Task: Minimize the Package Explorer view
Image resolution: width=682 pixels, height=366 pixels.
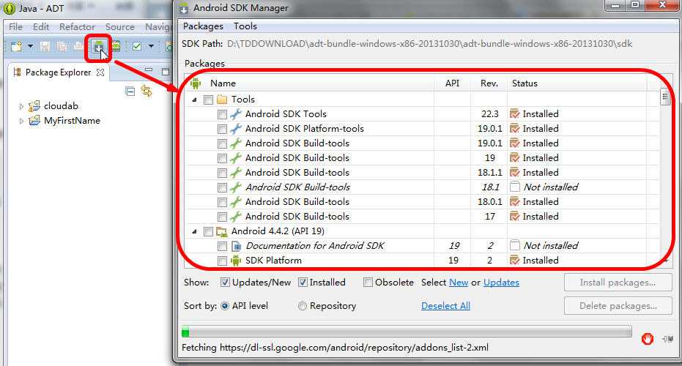Action: coord(149,70)
